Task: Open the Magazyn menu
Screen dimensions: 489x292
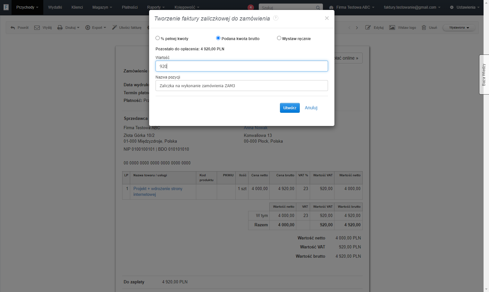Action: tap(102, 7)
